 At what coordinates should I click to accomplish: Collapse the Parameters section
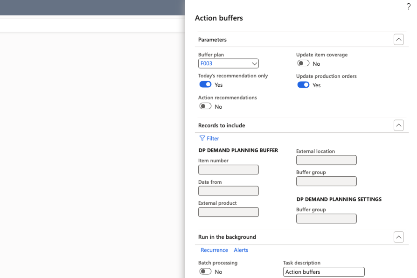[x=399, y=40]
